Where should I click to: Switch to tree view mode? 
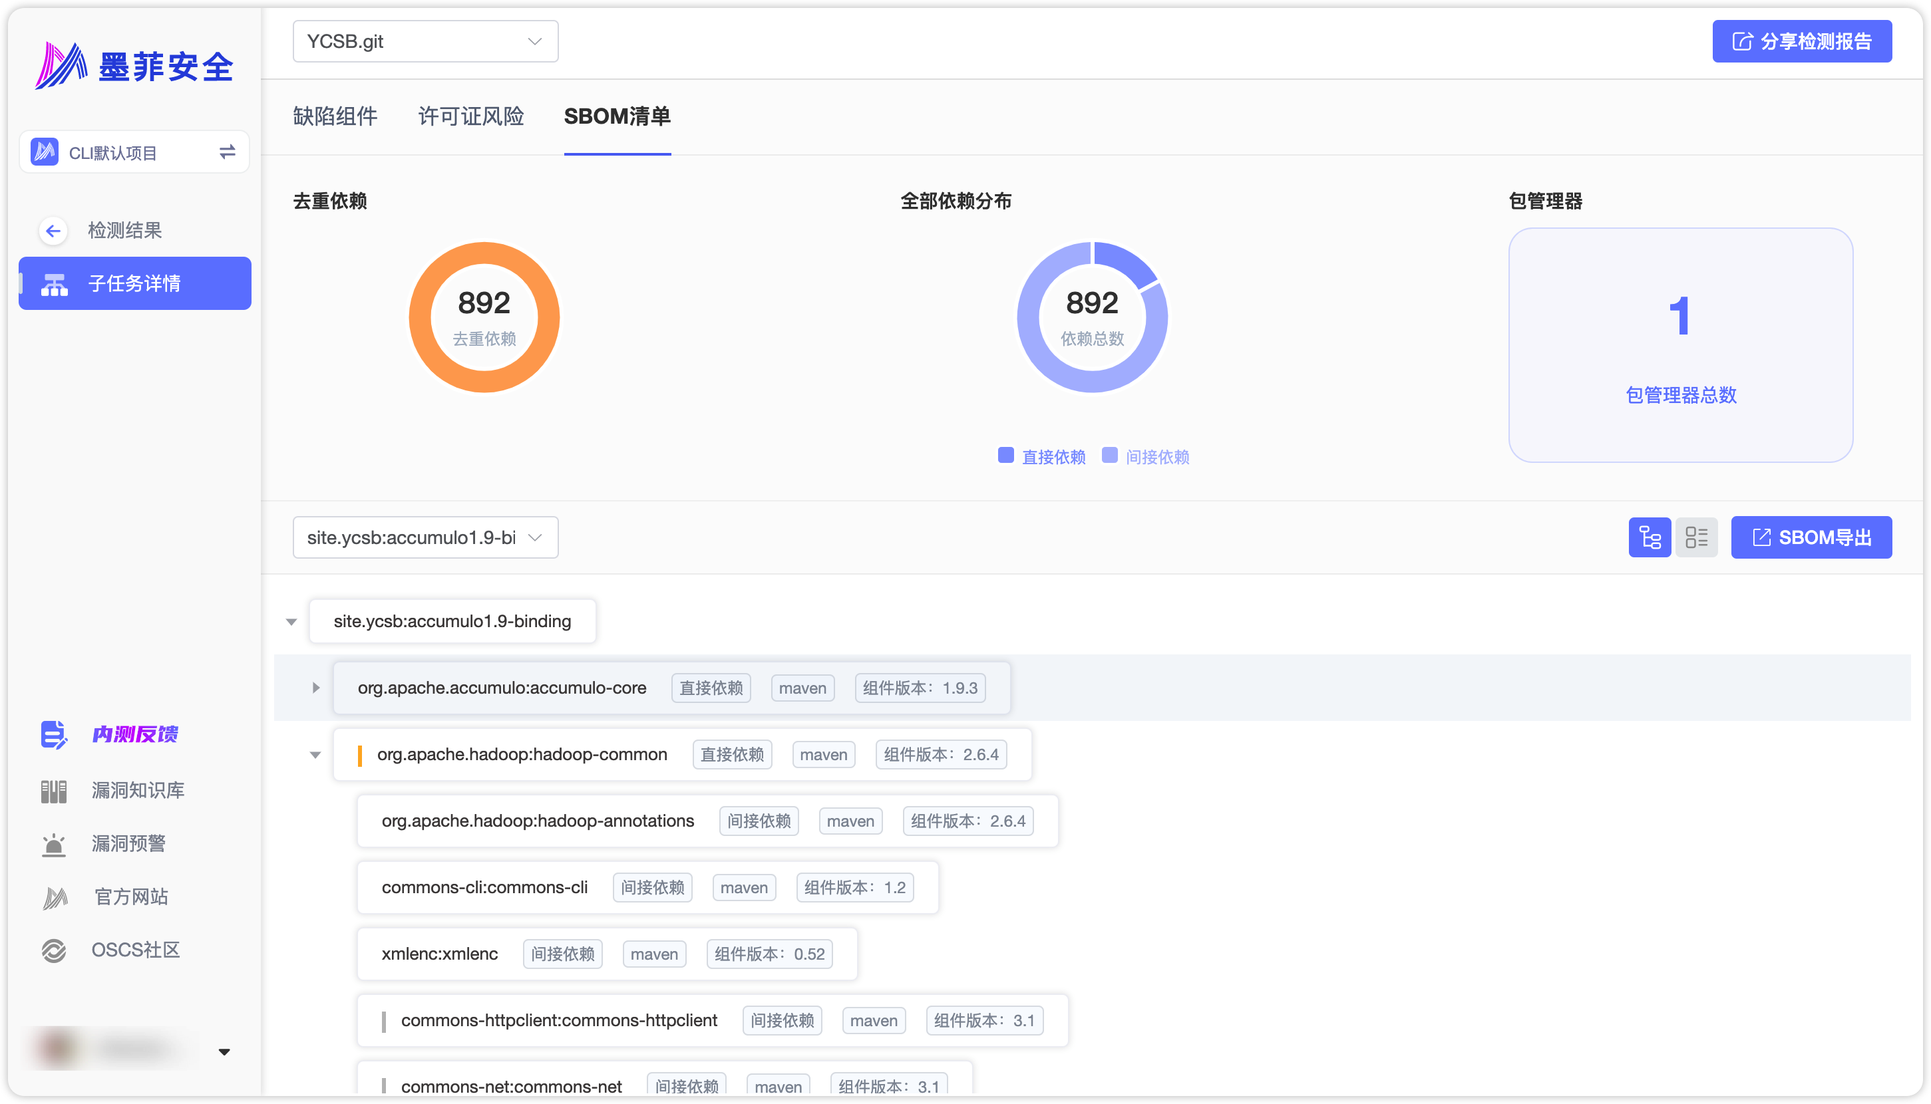click(1650, 537)
